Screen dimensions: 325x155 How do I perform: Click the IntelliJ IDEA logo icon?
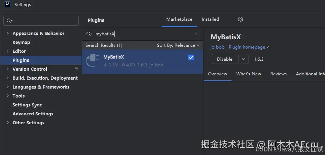click(x=8, y=4)
